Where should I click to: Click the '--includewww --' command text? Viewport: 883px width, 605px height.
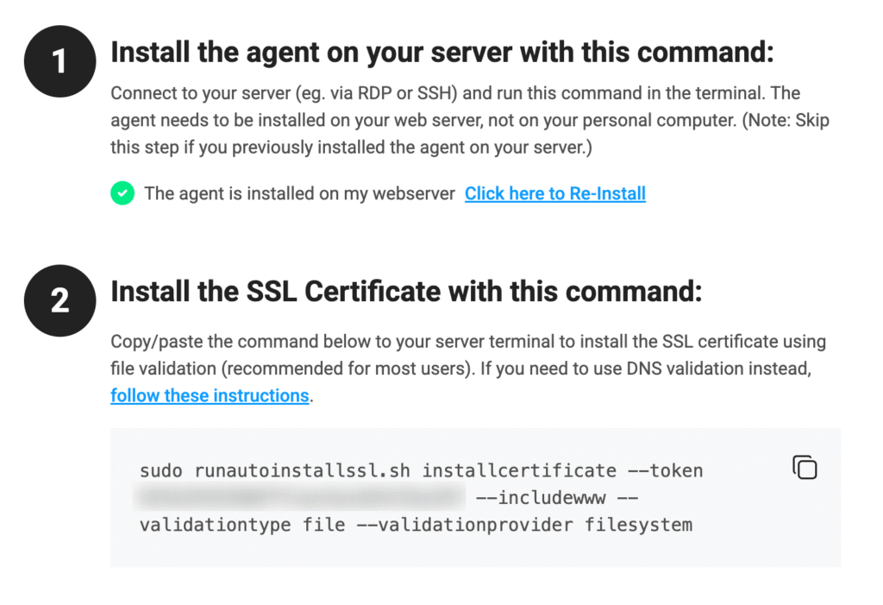(x=557, y=497)
